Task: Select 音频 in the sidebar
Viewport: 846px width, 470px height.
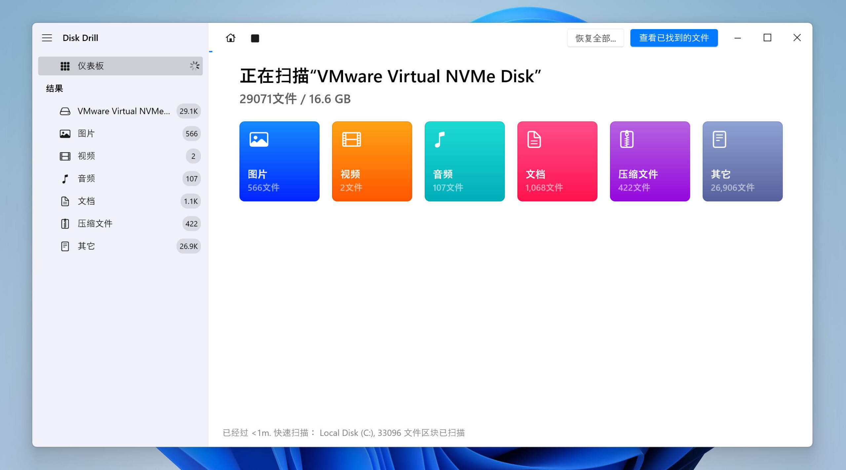Action: 120,179
